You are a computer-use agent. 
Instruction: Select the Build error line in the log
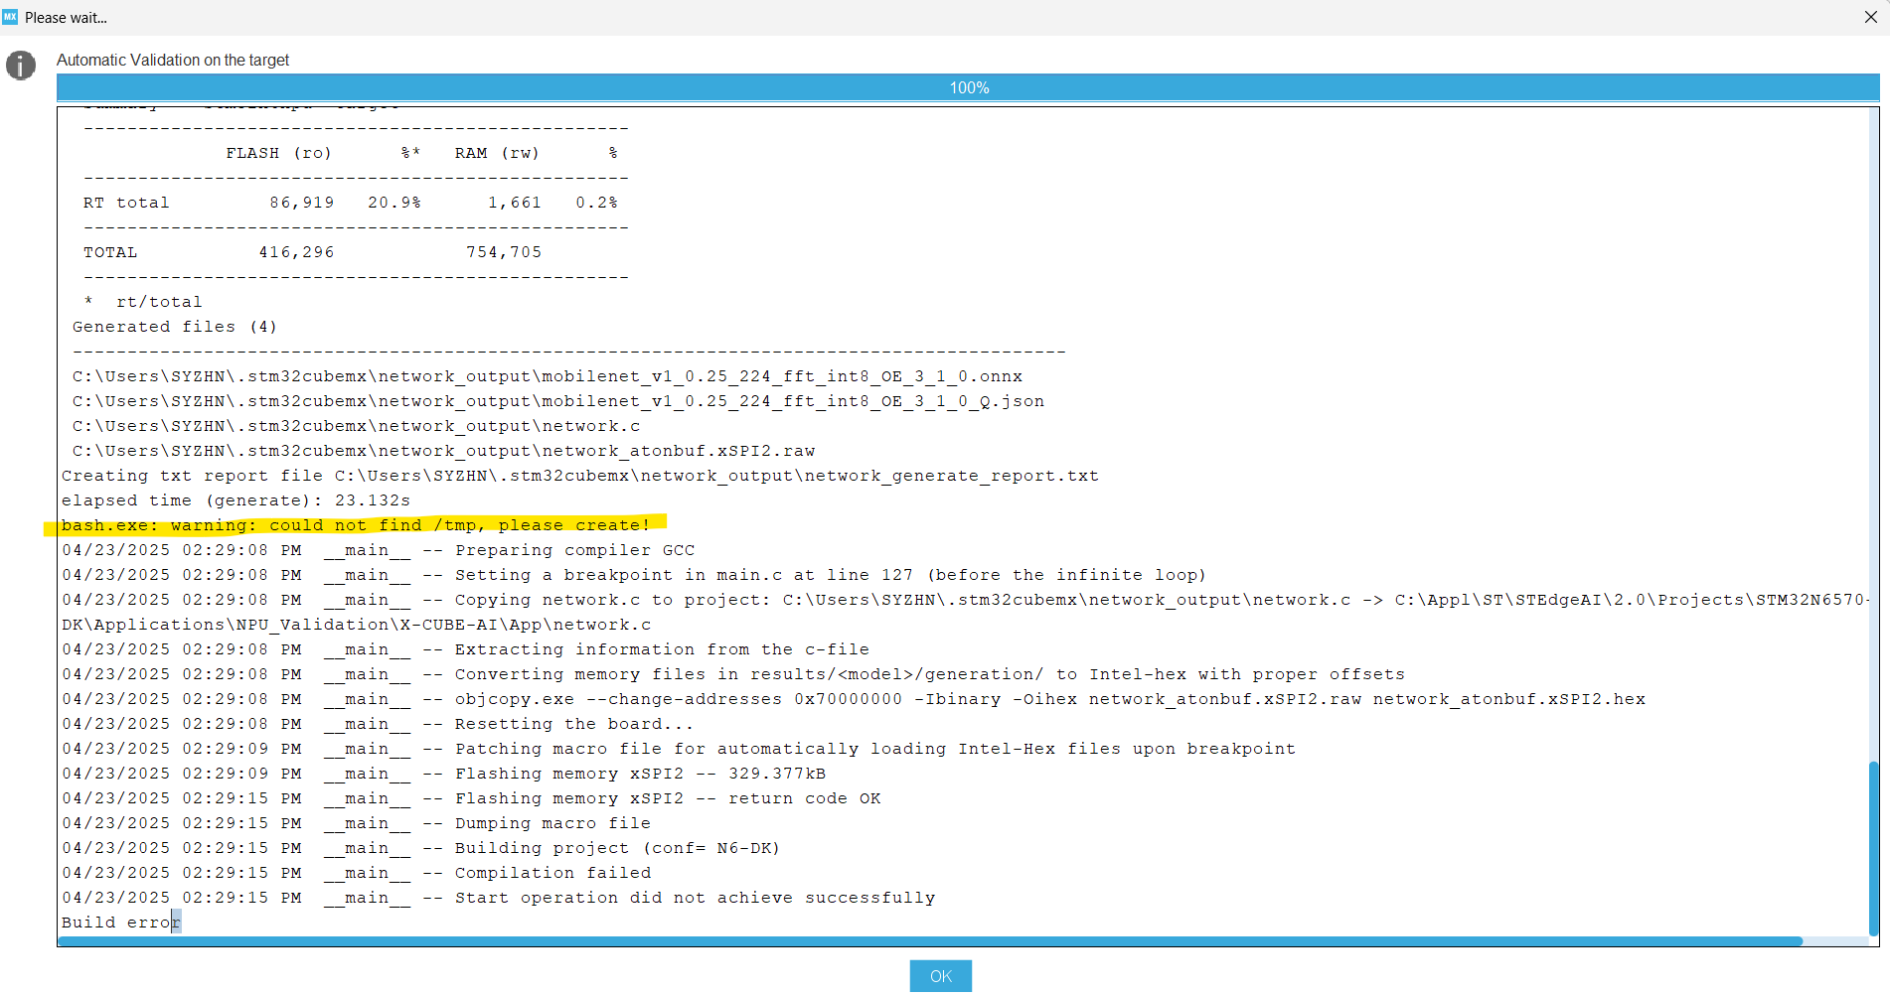pos(119,922)
